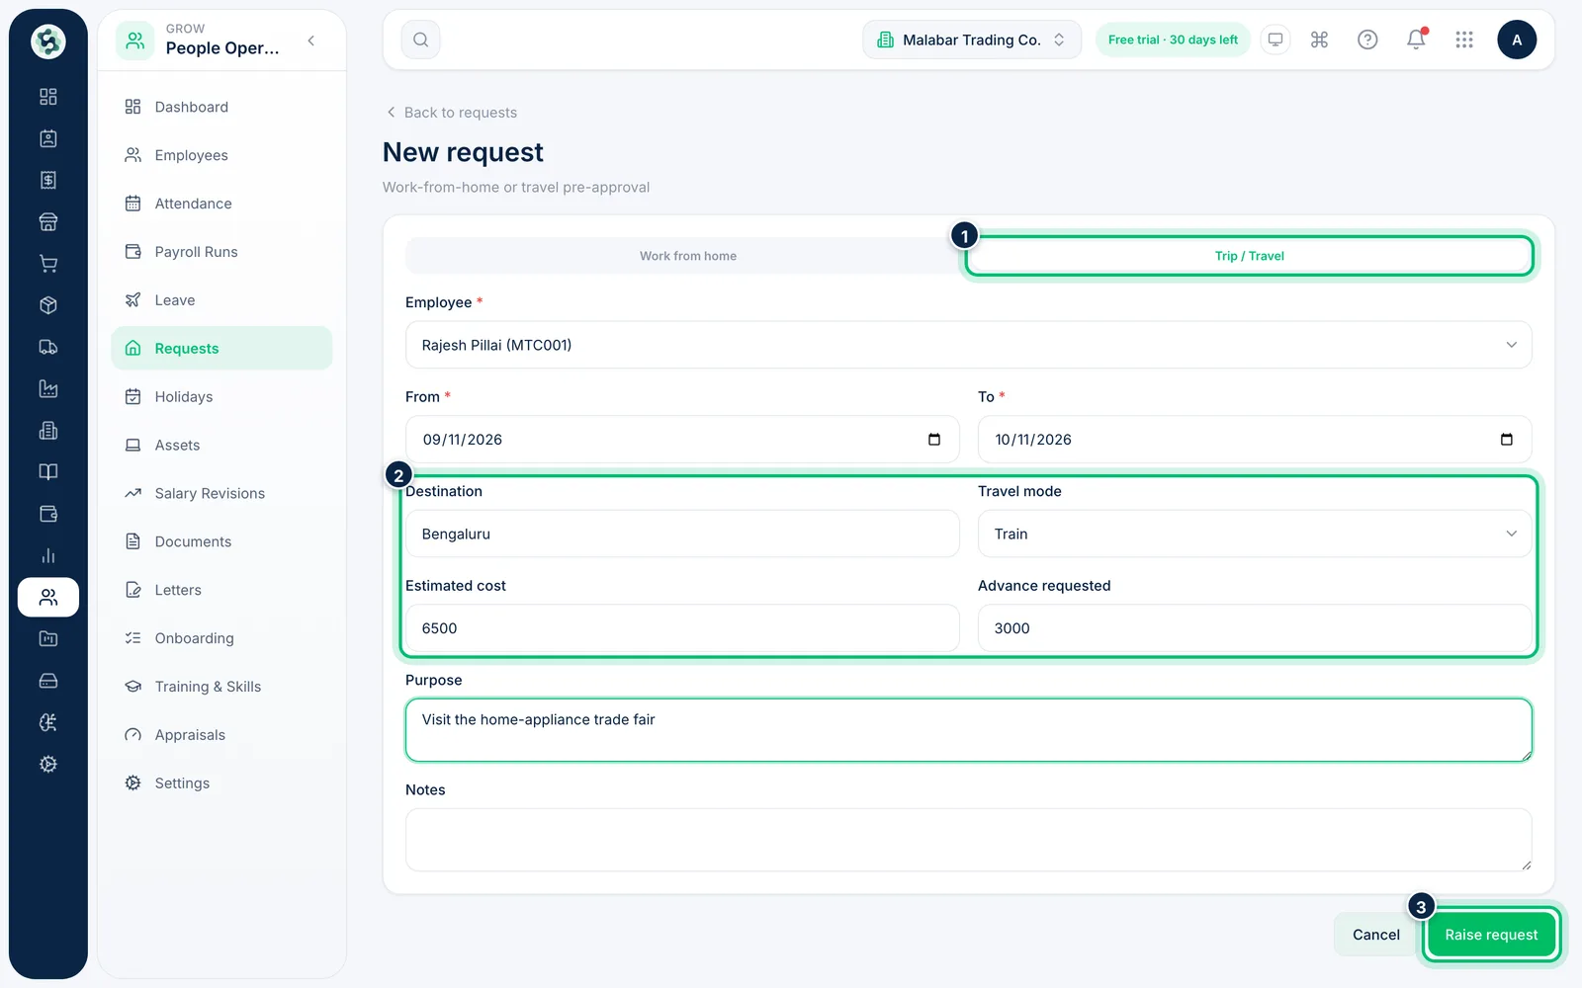
Task: Click the Advance requested field
Action: click(x=1254, y=628)
